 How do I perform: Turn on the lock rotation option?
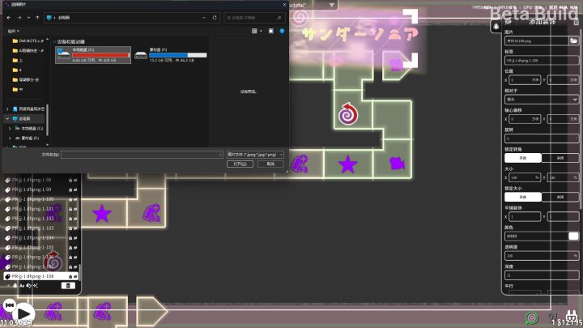523,158
